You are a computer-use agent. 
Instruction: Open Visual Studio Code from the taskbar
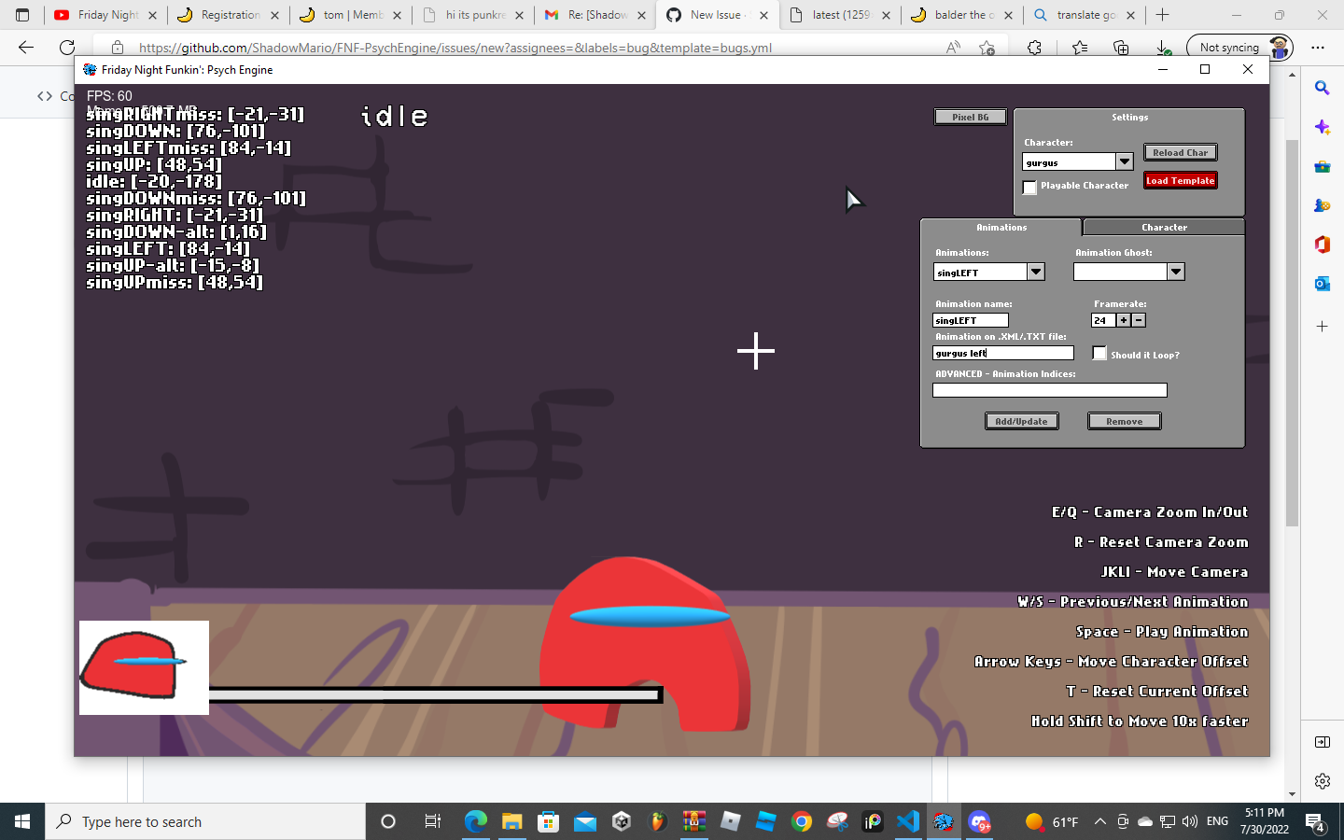tap(908, 821)
